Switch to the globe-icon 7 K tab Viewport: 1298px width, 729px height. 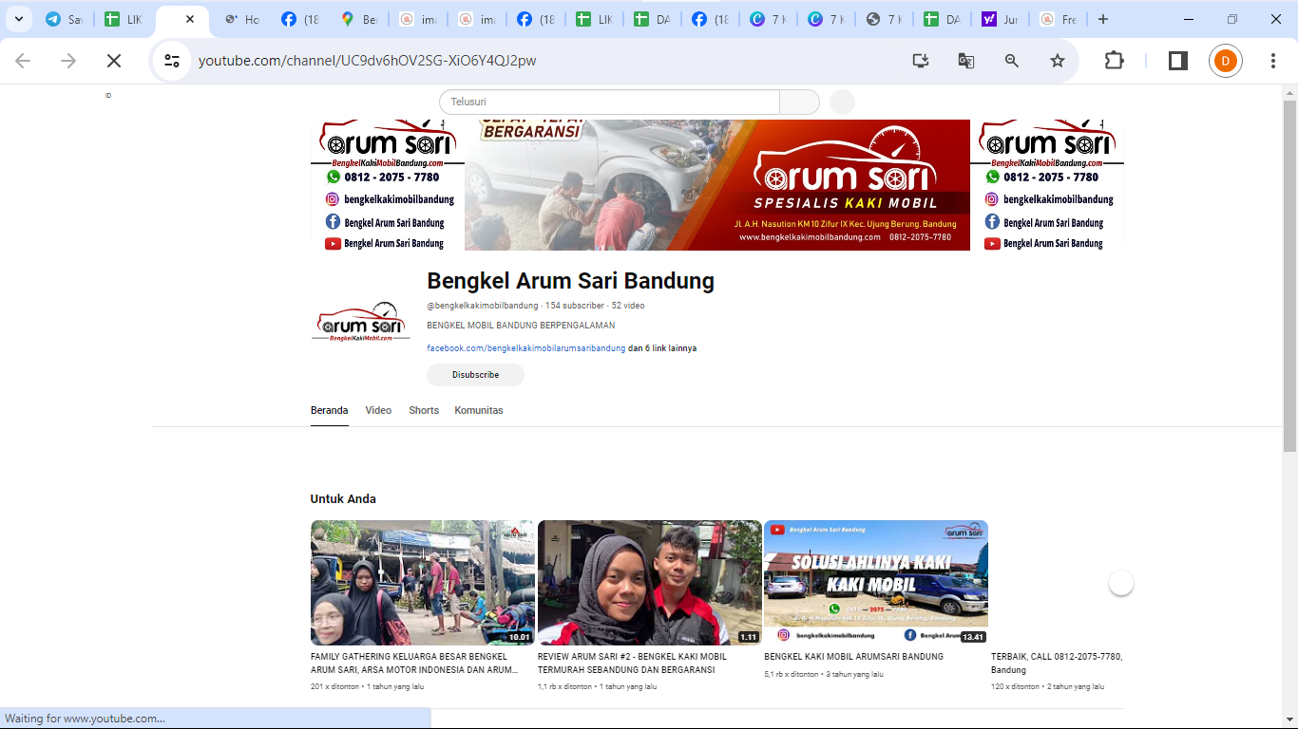point(884,19)
